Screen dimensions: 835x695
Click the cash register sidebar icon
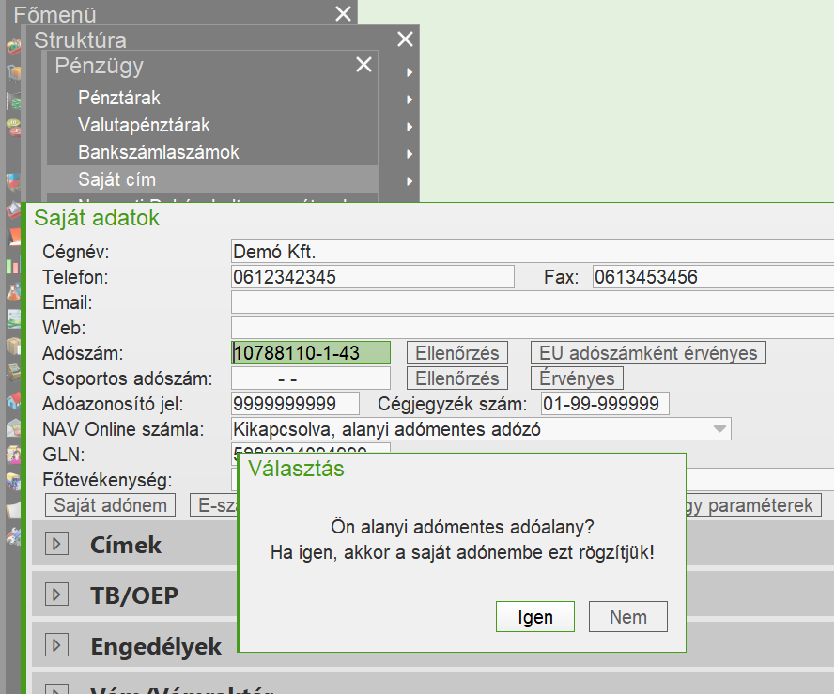[13, 373]
